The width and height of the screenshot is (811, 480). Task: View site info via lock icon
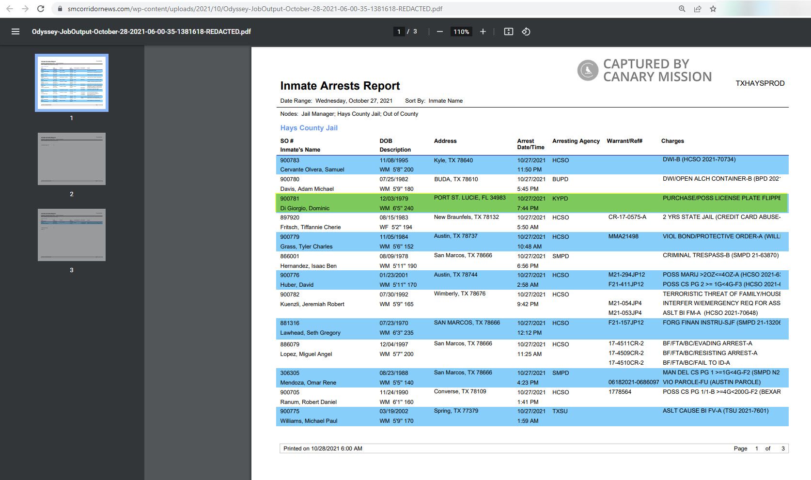pos(60,9)
